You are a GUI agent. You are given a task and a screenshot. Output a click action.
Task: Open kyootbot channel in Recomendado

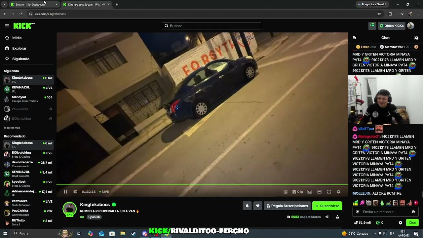[28, 183]
